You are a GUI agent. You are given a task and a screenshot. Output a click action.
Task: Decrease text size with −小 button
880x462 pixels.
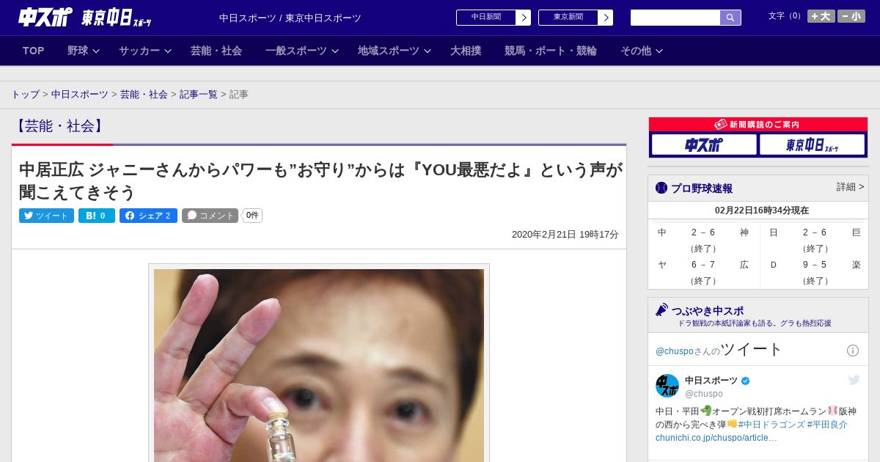pos(851,16)
